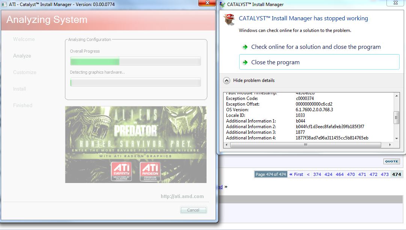Viewport: 406px width, 230px height.
Task: Close the ATI Catalyst Install Manager window
Action: point(207,3)
